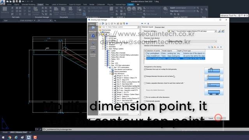The height and width of the screenshot is (140, 249).
Task: Expand the 'Ladder' tree node
Action: 105,51
